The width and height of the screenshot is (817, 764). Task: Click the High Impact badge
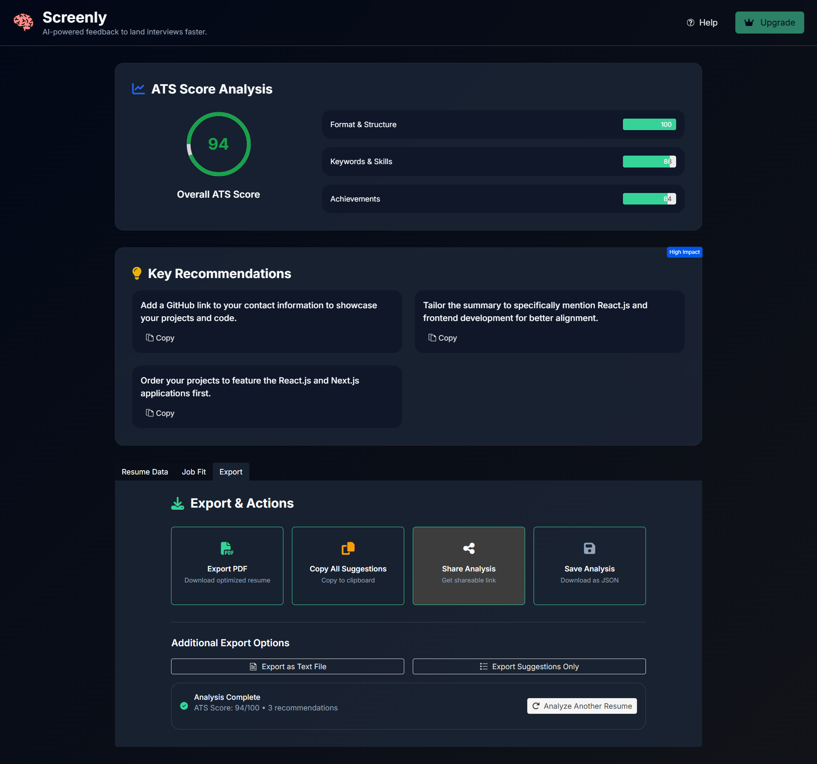(684, 252)
